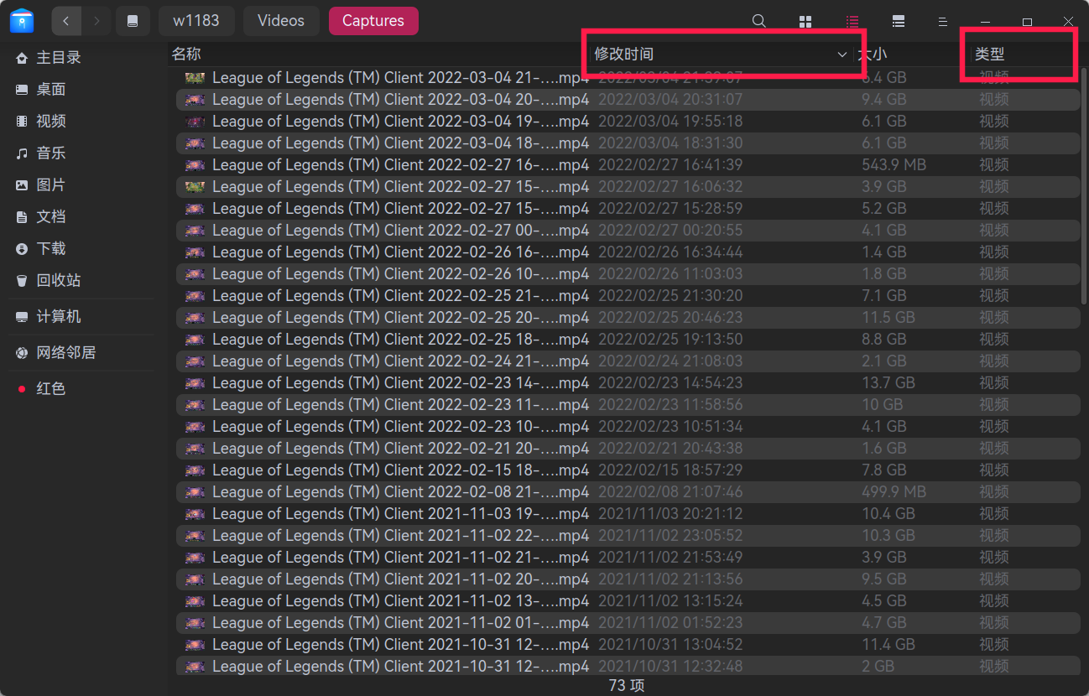
Task: Navigate to Videos in the breadcrumb
Action: pyautogui.click(x=281, y=21)
